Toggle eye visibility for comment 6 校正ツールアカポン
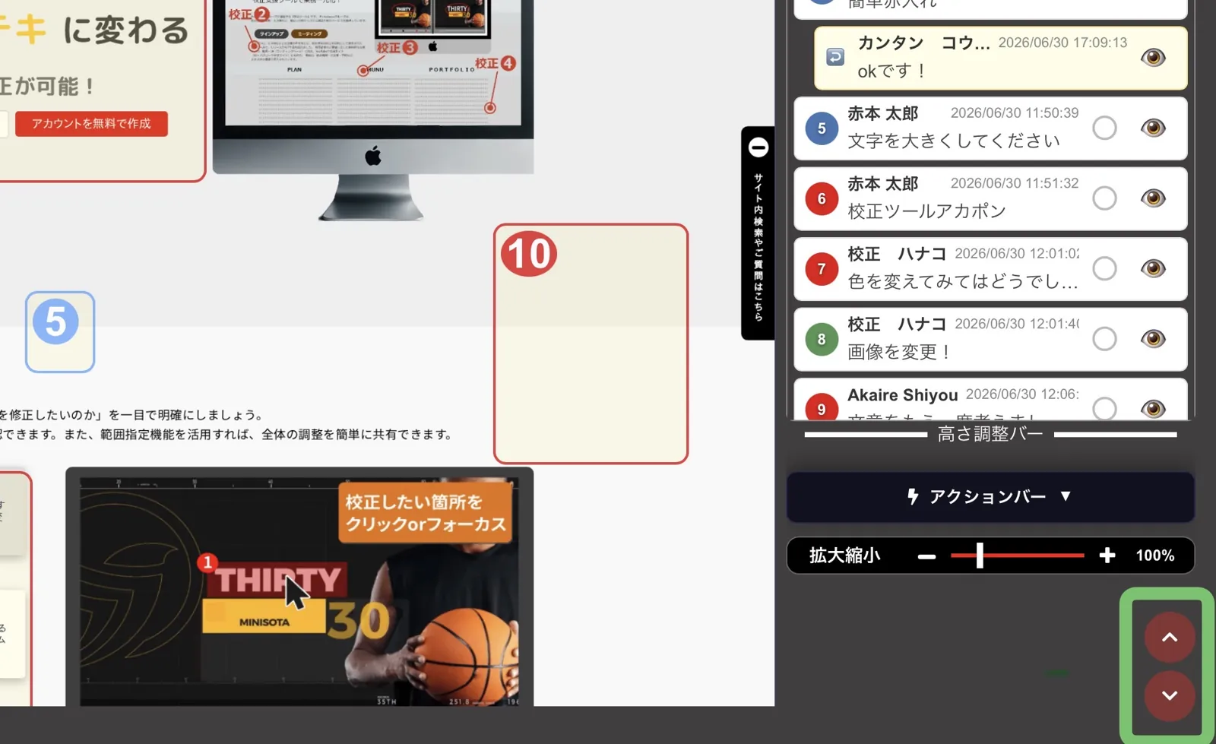This screenshot has width=1216, height=744. pyautogui.click(x=1153, y=198)
